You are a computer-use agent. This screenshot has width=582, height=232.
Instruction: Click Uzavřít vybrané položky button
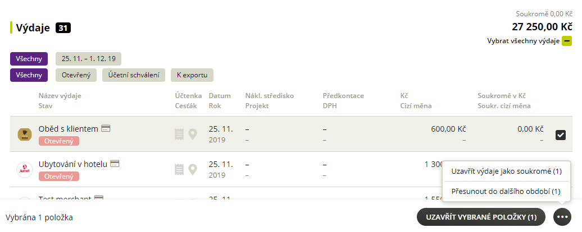pos(481,217)
